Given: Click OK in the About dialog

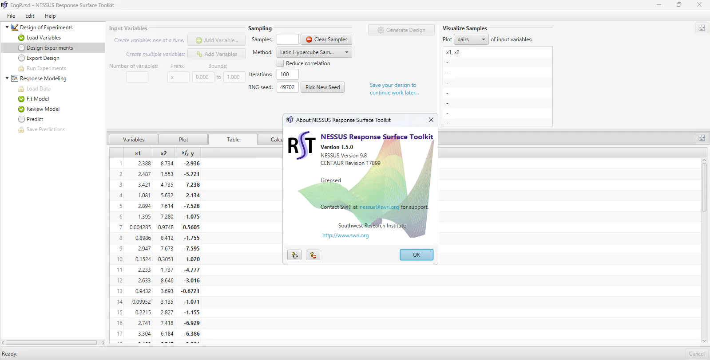Looking at the screenshot, I should (416, 255).
